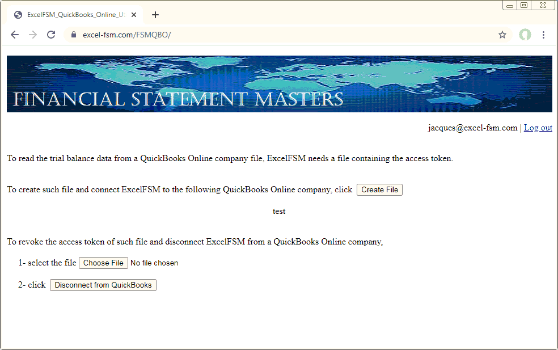The width and height of the screenshot is (558, 350).
Task: Restore the browser window size
Action: tap(524, 5)
